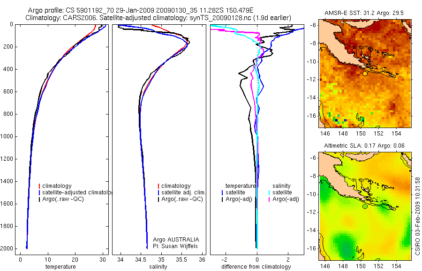Screen dimensions: 422x271
Task: Click the salinity axis tick '35.5'
Action: point(181,260)
